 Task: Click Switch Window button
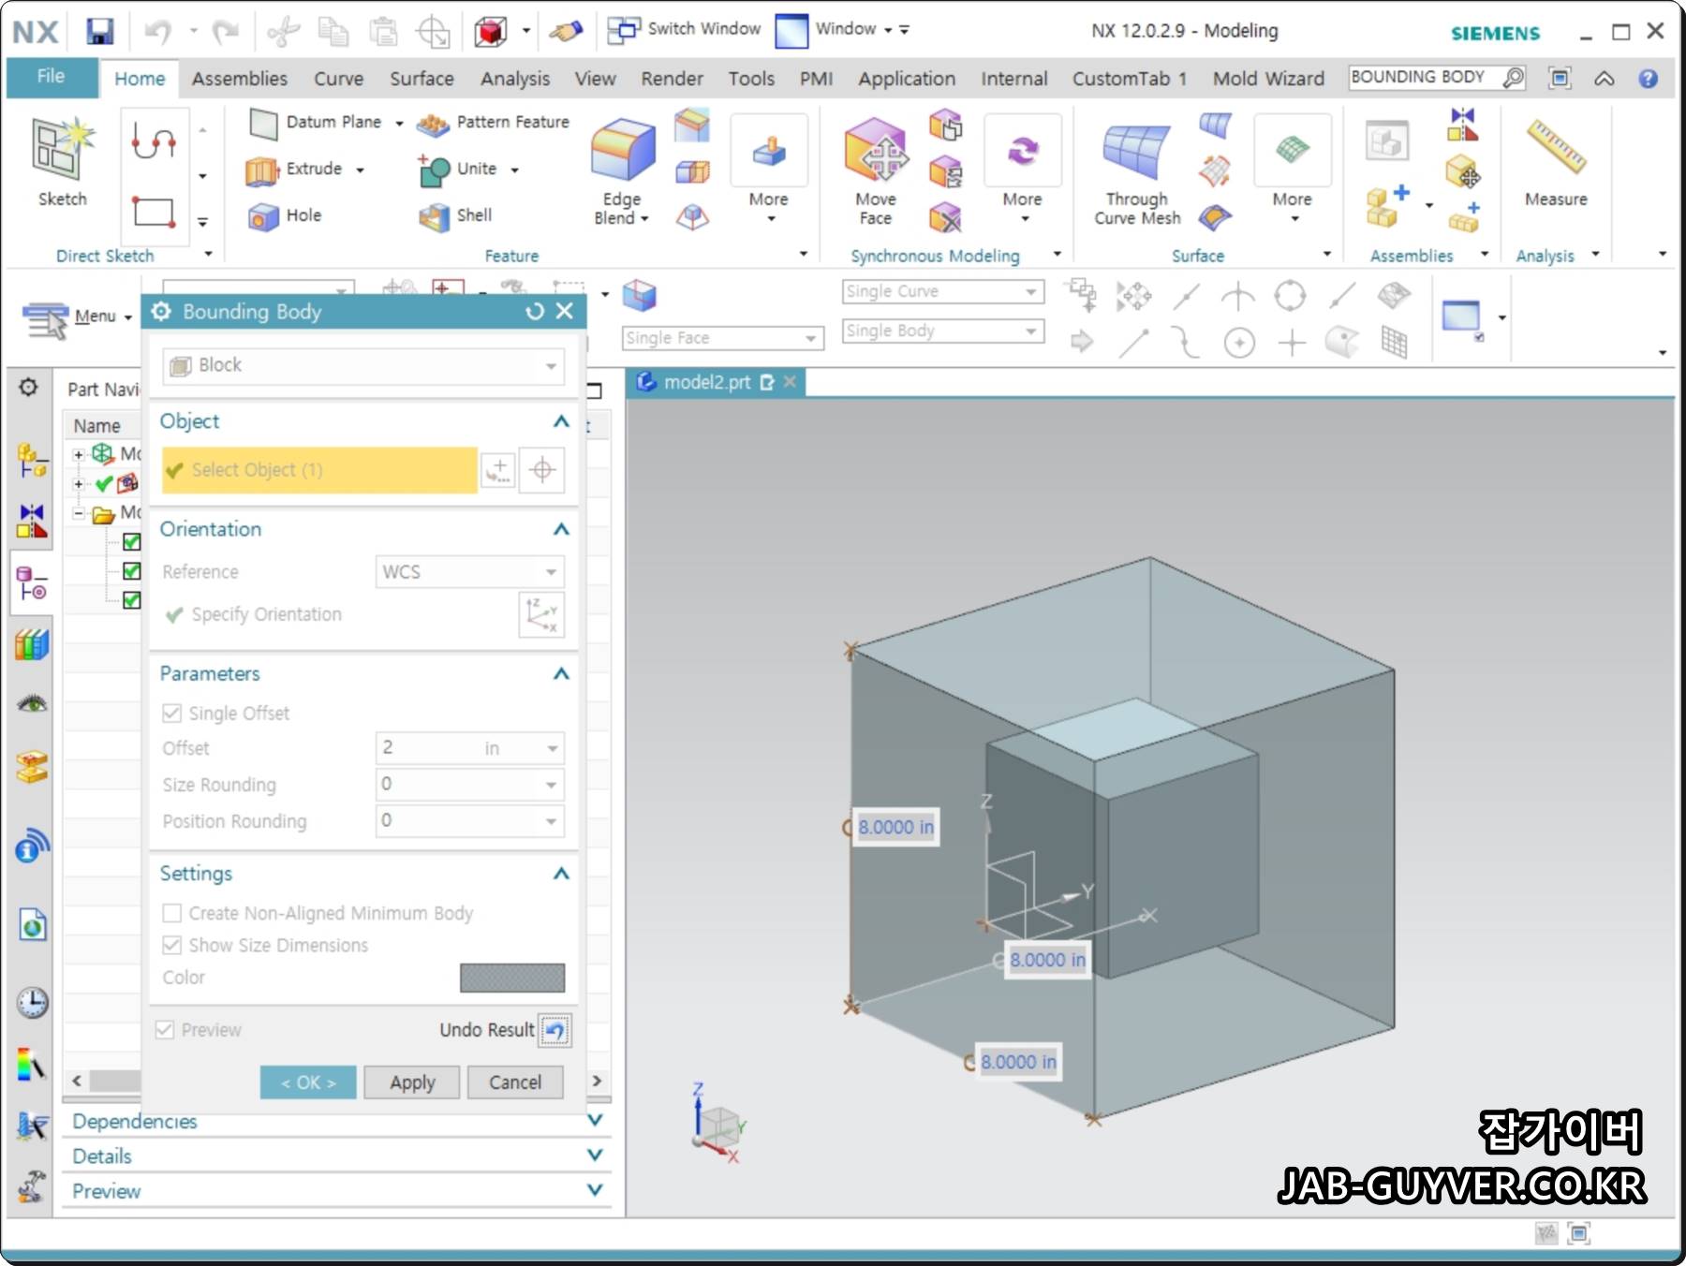pyautogui.click(x=685, y=29)
